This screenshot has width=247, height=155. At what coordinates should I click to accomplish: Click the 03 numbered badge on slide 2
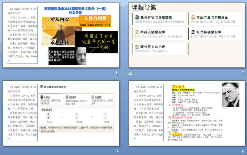pos(137,32)
